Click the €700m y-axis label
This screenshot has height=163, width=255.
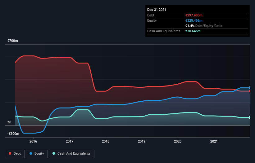coord(13,41)
